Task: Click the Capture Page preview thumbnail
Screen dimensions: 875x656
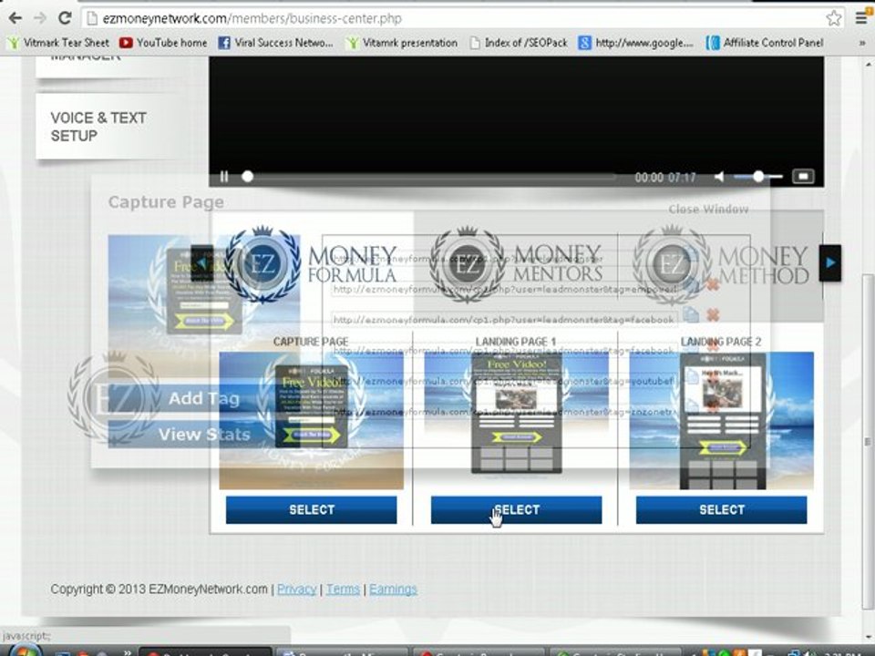Action: click(x=312, y=421)
